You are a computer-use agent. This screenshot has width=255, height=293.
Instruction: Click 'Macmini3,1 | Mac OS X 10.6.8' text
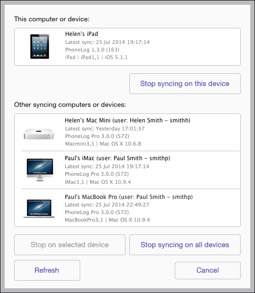pyautogui.click(x=103, y=144)
